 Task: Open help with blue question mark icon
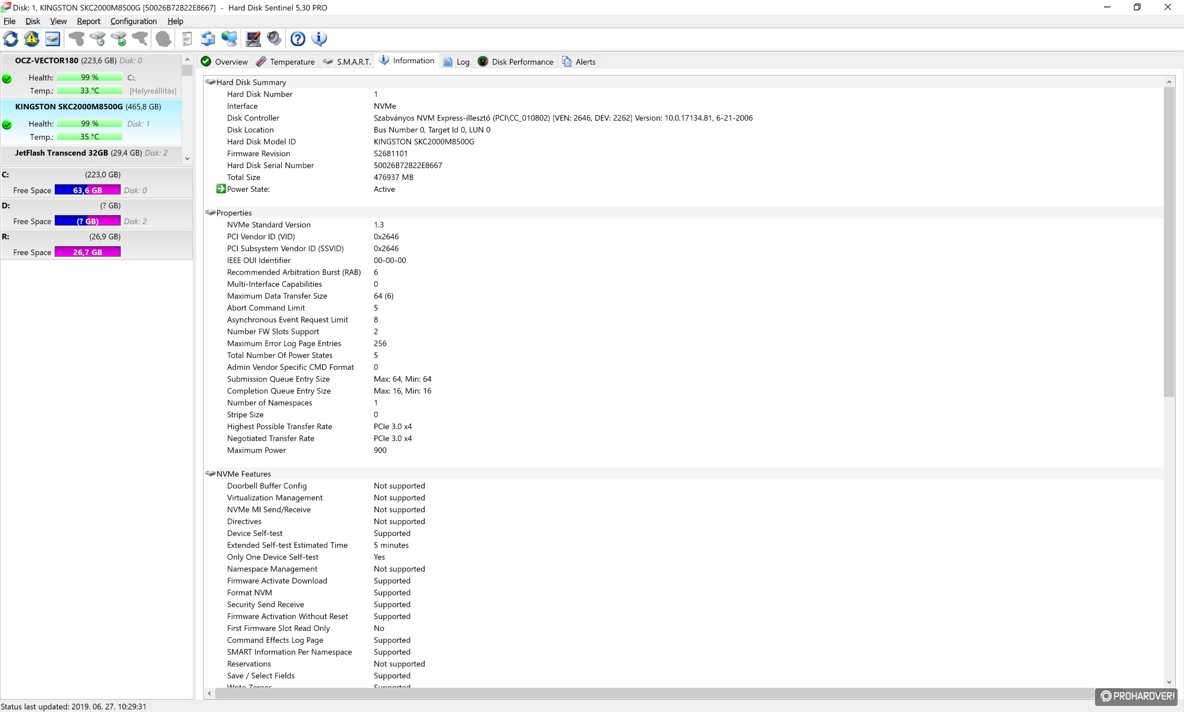(298, 39)
